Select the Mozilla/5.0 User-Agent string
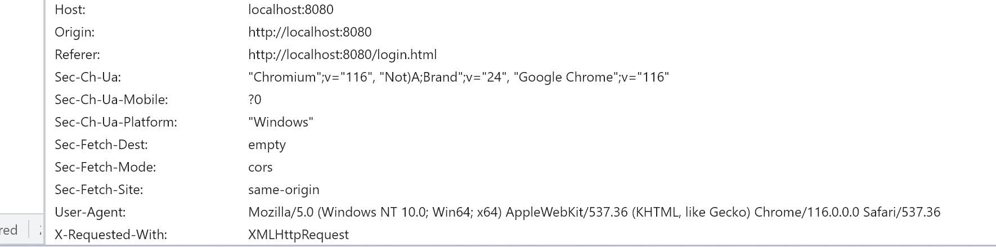The width and height of the screenshot is (996, 247). coord(594,212)
